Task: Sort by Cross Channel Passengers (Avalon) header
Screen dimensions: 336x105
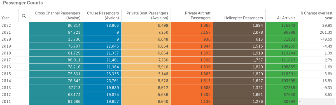Action: (57, 15)
